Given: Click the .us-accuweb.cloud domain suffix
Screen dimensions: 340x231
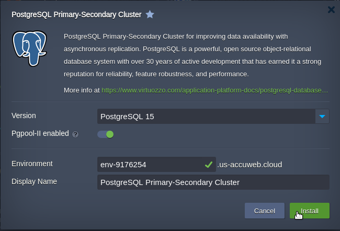Looking at the screenshot, I should 250,165.
